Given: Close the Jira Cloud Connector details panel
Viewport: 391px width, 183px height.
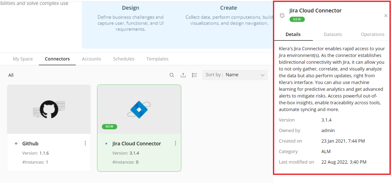Looking at the screenshot, I should [x=386, y=16].
